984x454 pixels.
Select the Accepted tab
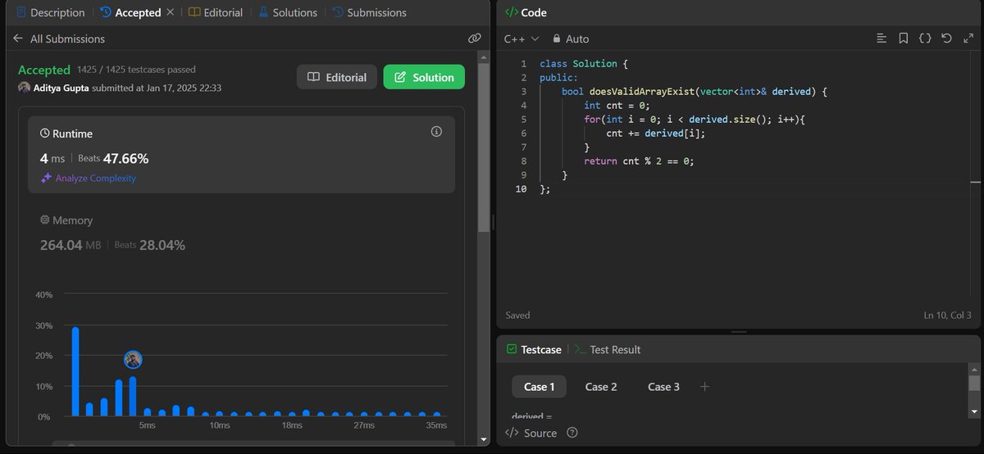pos(130,12)
